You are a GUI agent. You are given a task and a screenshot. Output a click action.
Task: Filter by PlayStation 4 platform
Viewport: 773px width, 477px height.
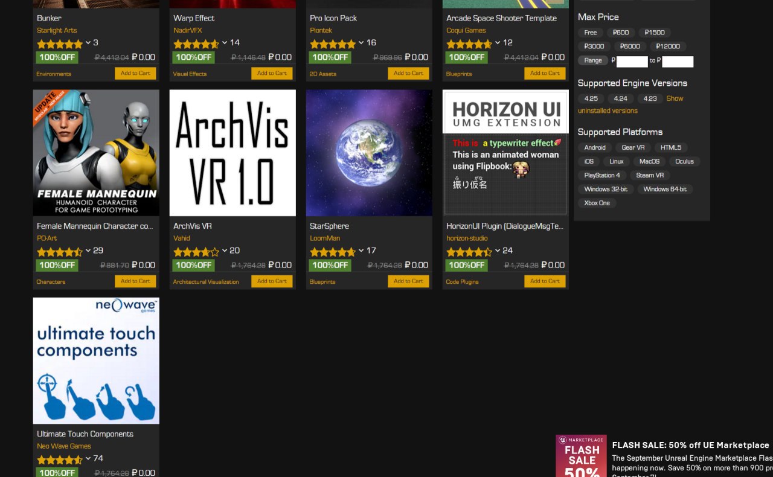point(602,175)
